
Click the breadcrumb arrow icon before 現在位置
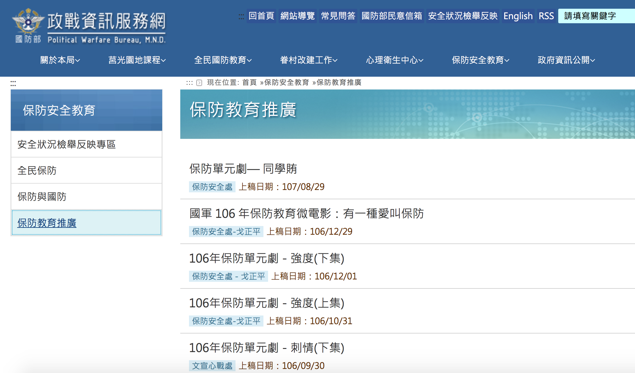point(199,83)
